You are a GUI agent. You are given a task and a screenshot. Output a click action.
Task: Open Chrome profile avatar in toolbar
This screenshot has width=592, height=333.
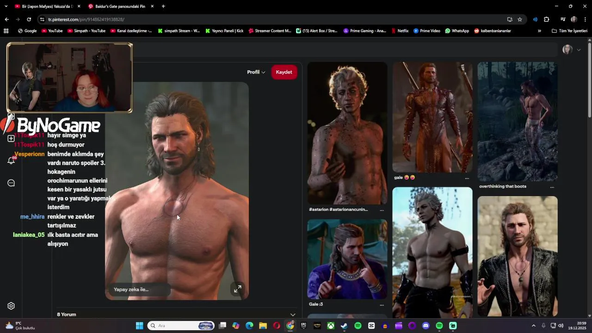[x=574, y=19]
